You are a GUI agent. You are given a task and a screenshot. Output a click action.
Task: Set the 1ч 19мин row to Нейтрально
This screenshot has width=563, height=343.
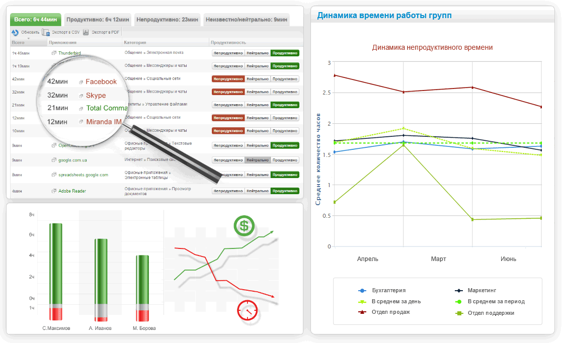coord(258,66)
